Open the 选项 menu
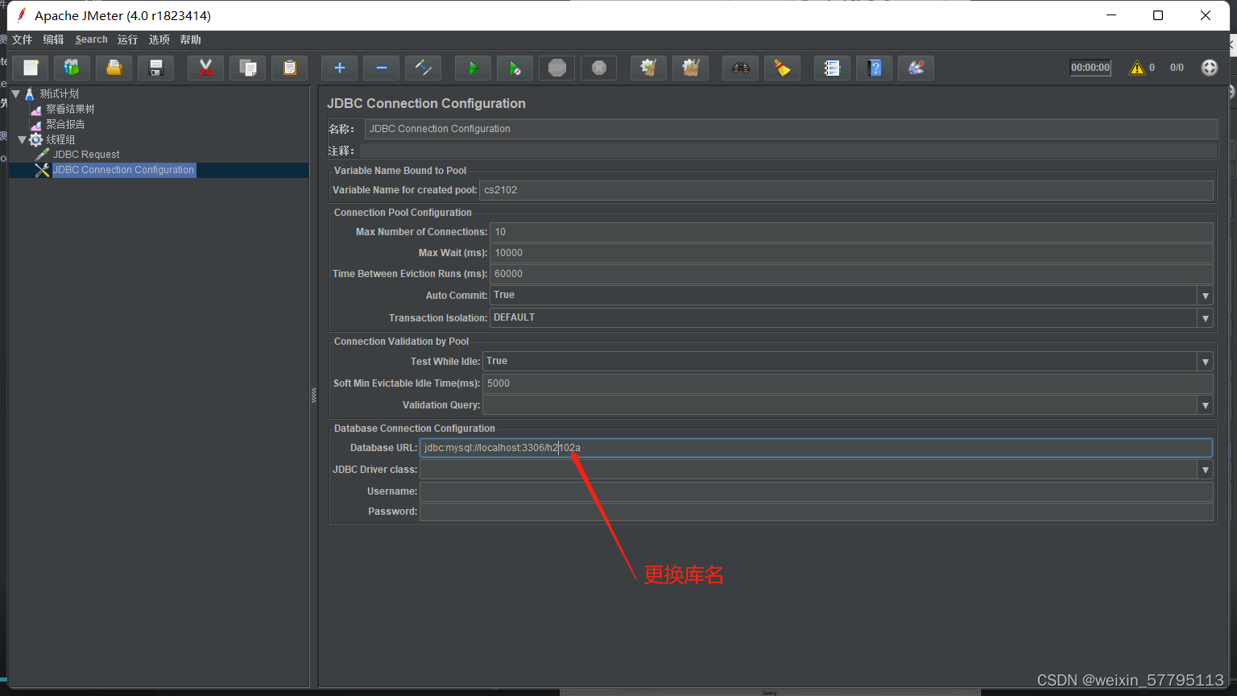 159,39
